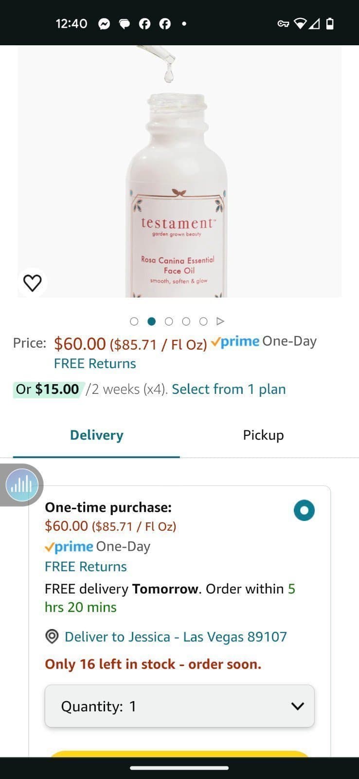Screen dimensions: 359x779
Task: Tap the second carousel dot indicator
Action: tap(151, 321)
